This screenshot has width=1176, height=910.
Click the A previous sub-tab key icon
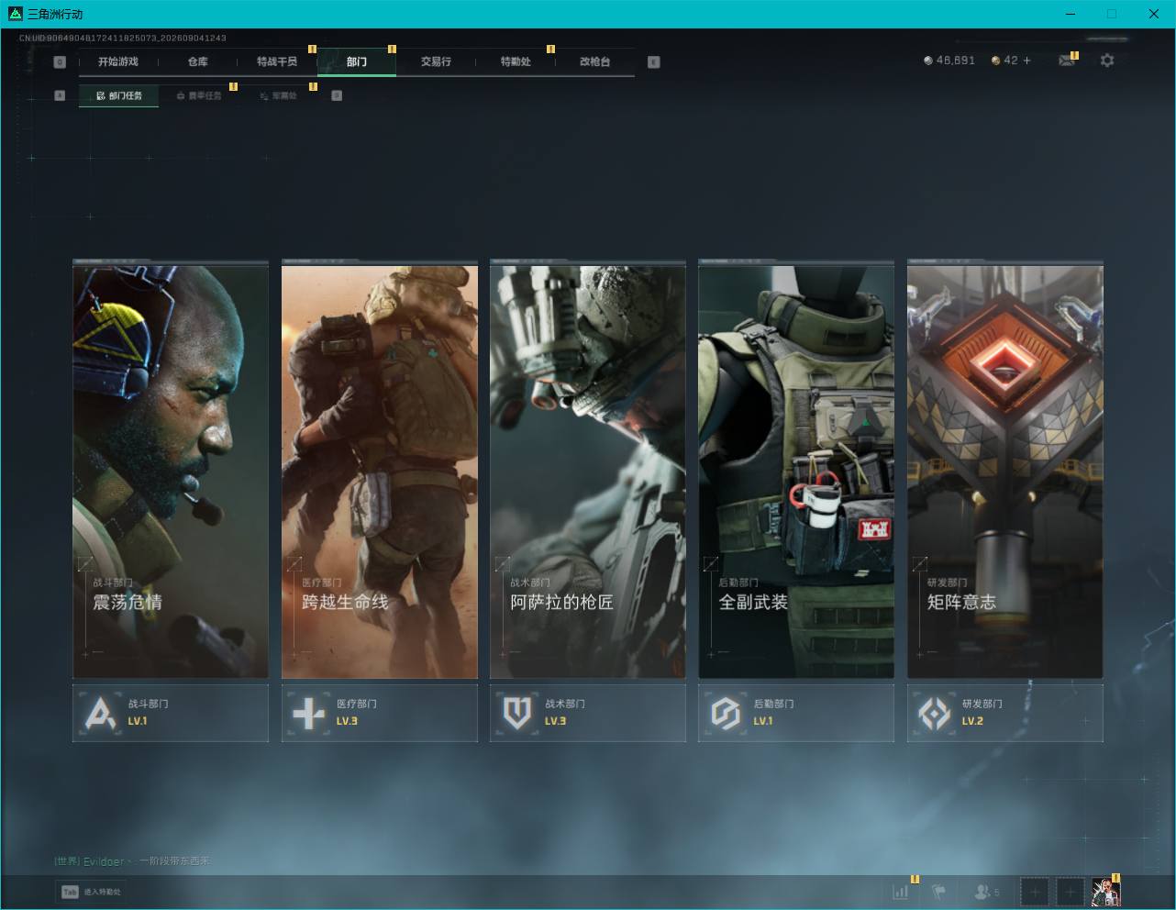60,95
